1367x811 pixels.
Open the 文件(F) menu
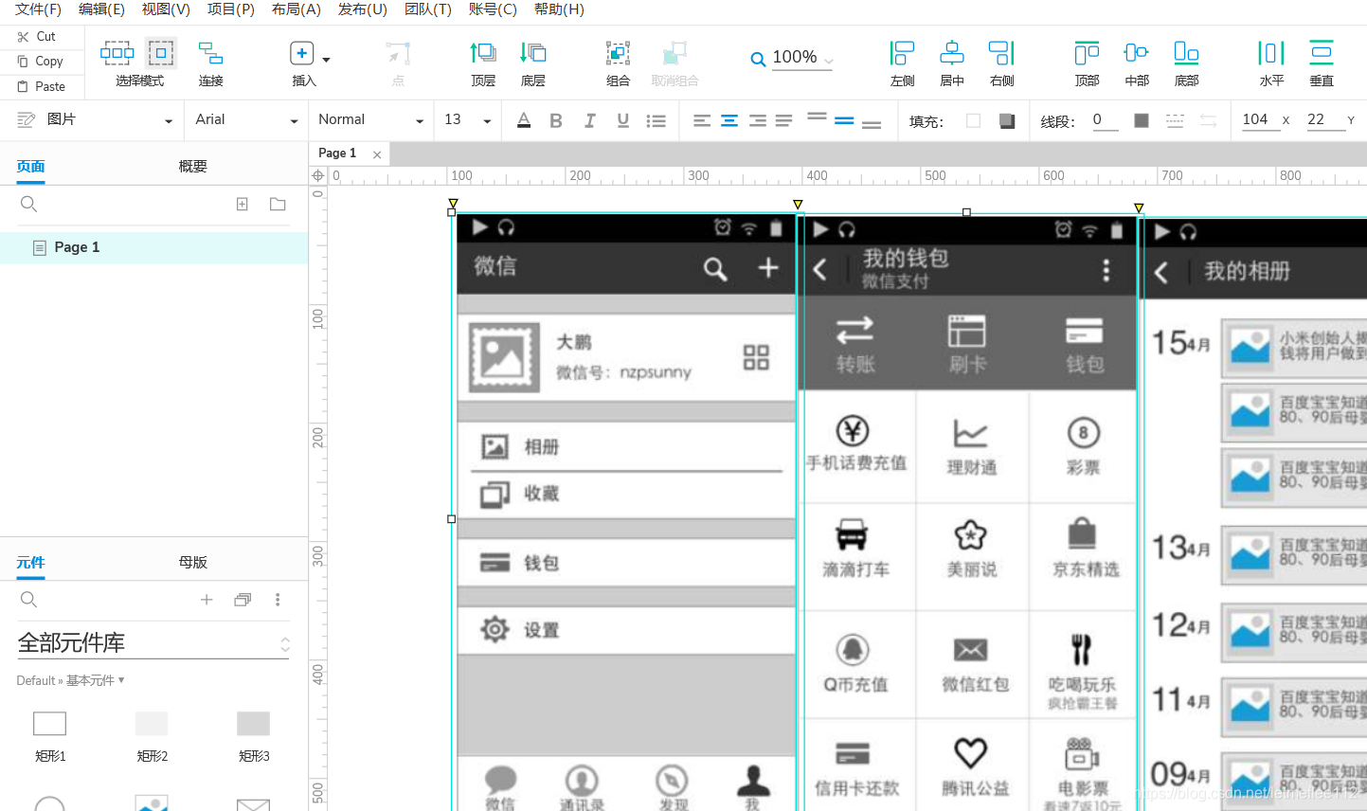[38, 9]
